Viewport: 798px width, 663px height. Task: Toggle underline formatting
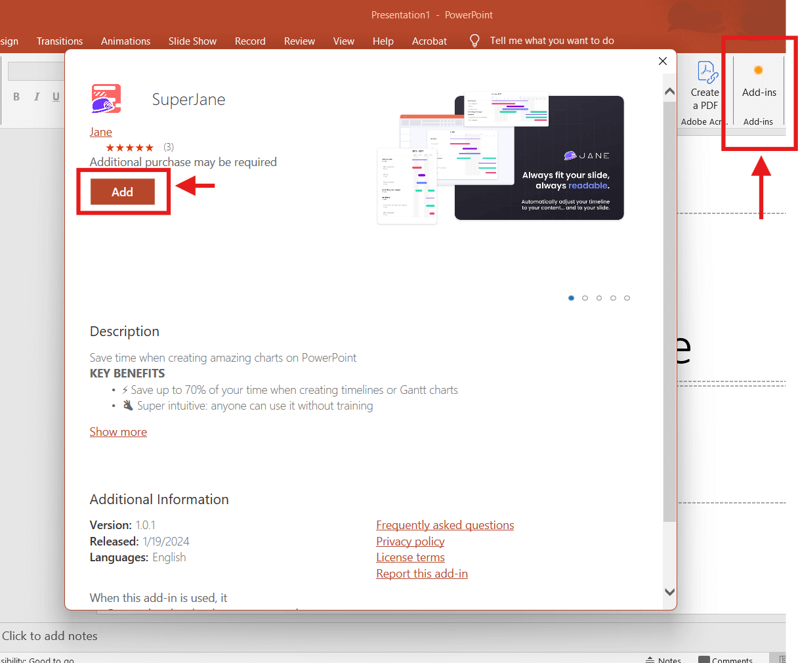point(56,96)
